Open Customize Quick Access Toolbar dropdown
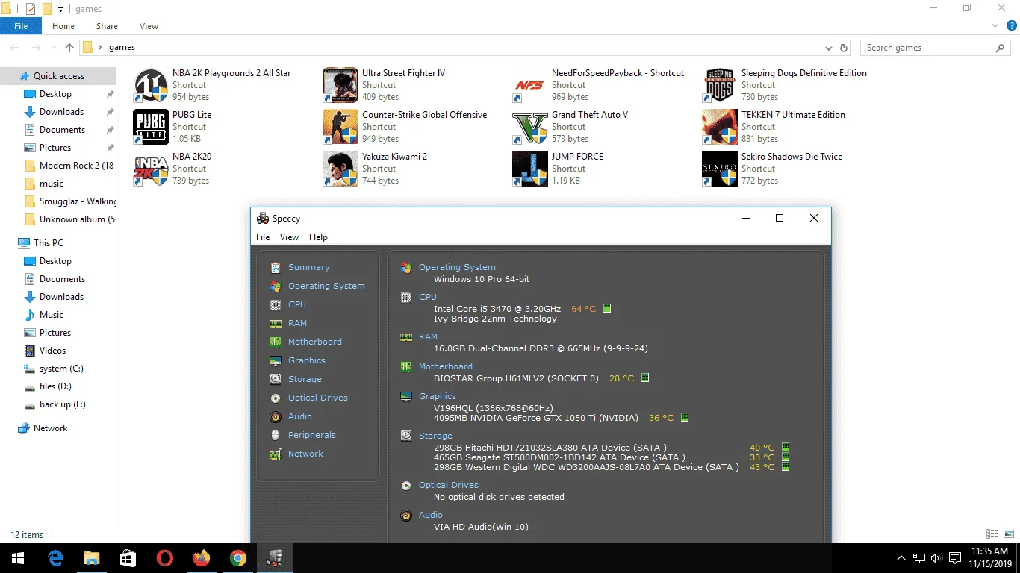 tap(60, 9)
